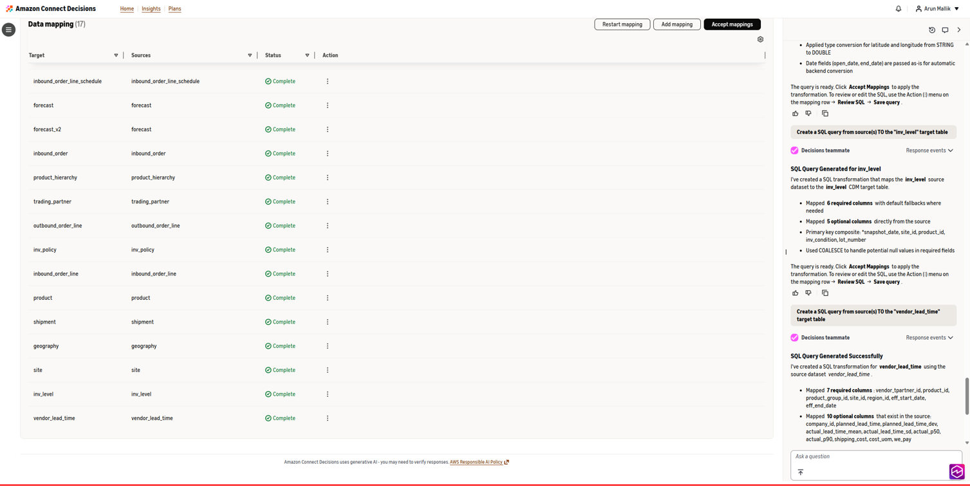Open action menu for forecast_v2 row
Image resolution: width=970 pixels, height=487 pixels.
(328, 129)
